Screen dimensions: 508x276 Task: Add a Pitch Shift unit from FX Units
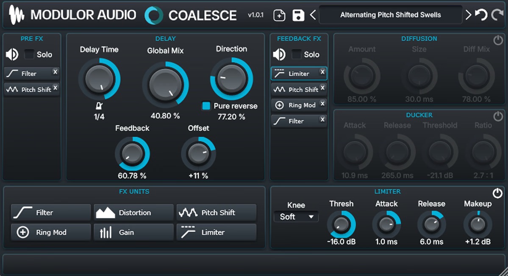(217, 212)
